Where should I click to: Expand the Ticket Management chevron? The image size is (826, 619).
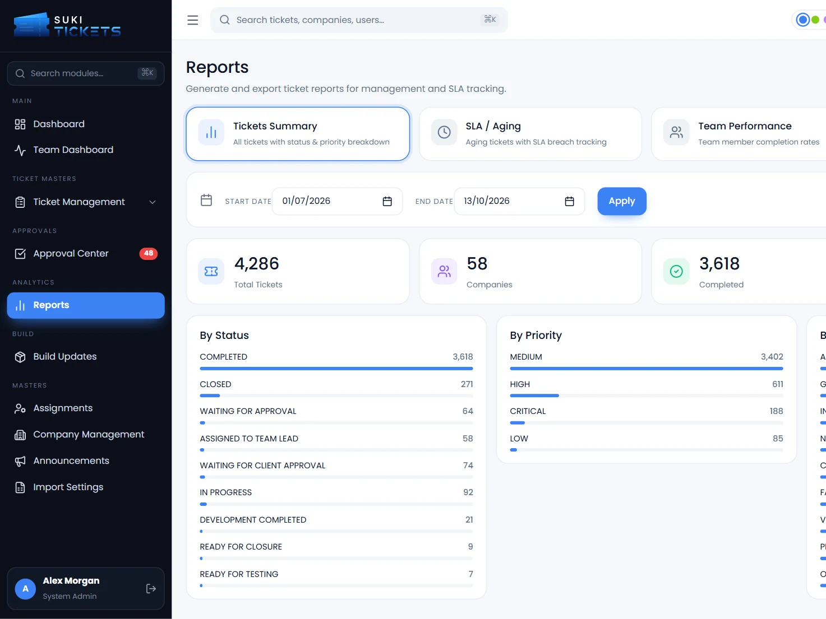pos(153,202)
